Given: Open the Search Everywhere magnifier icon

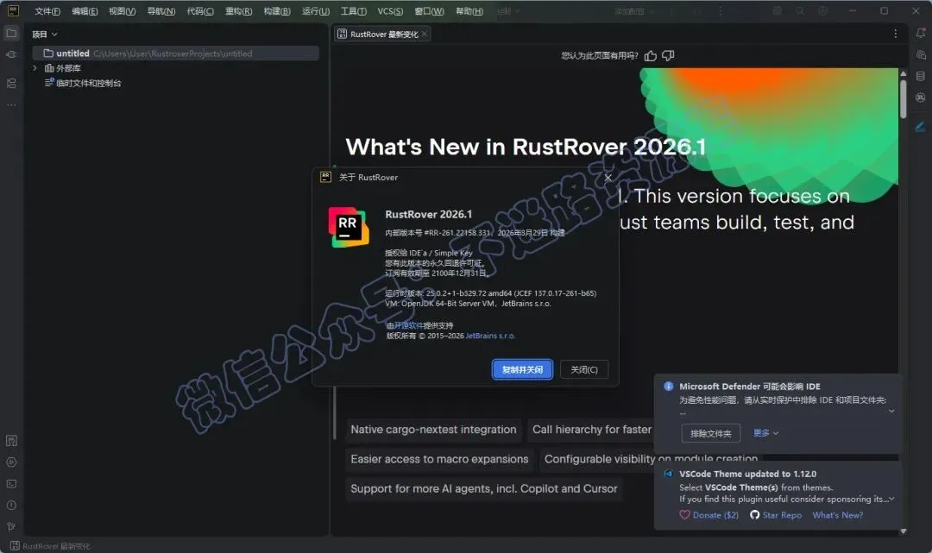Looking at the screenshot, I should pos(800,11).
